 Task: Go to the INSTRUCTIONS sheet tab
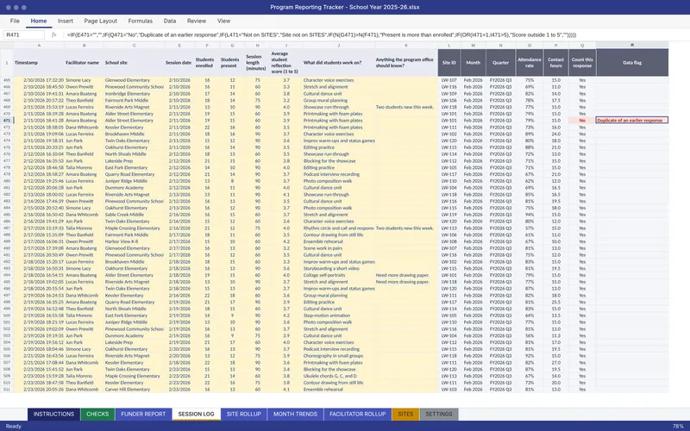(53, 414)
